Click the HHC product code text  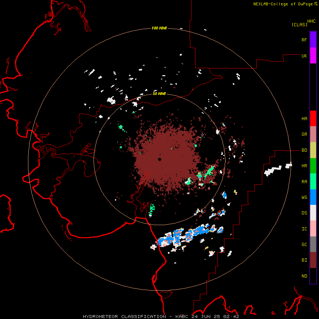coord(312,21)
